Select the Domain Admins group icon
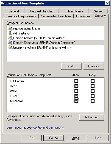 [10, 38]
